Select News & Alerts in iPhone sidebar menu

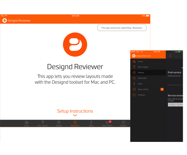(143, 89)
